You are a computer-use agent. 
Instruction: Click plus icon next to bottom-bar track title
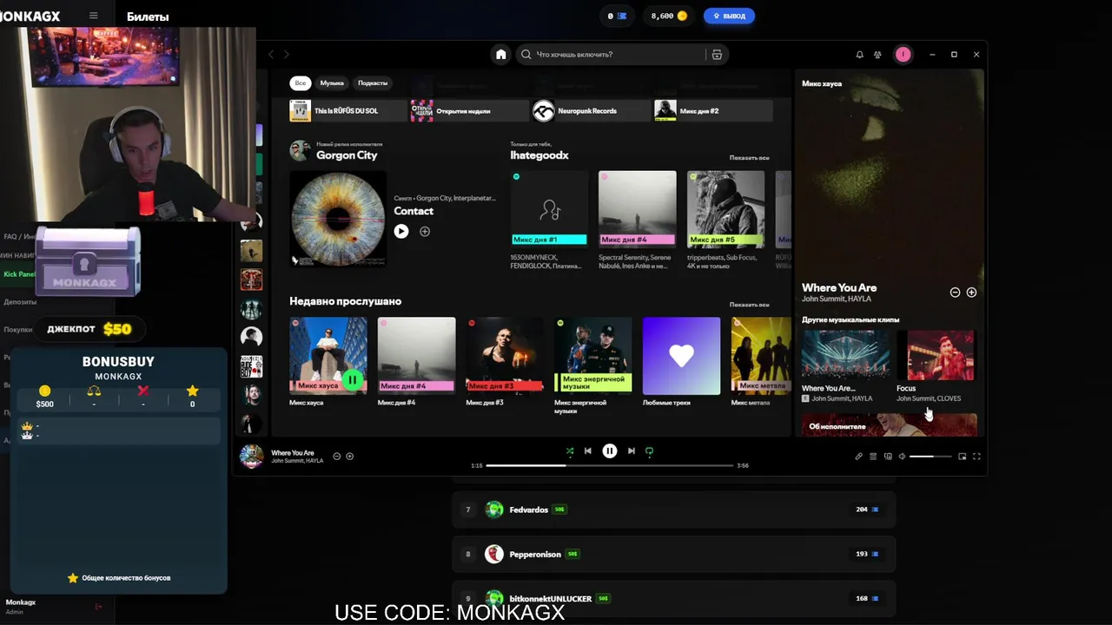[350, 456]
